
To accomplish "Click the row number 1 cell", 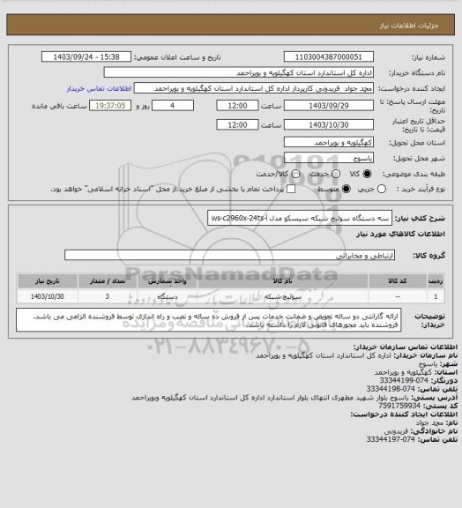I will 436,296.
